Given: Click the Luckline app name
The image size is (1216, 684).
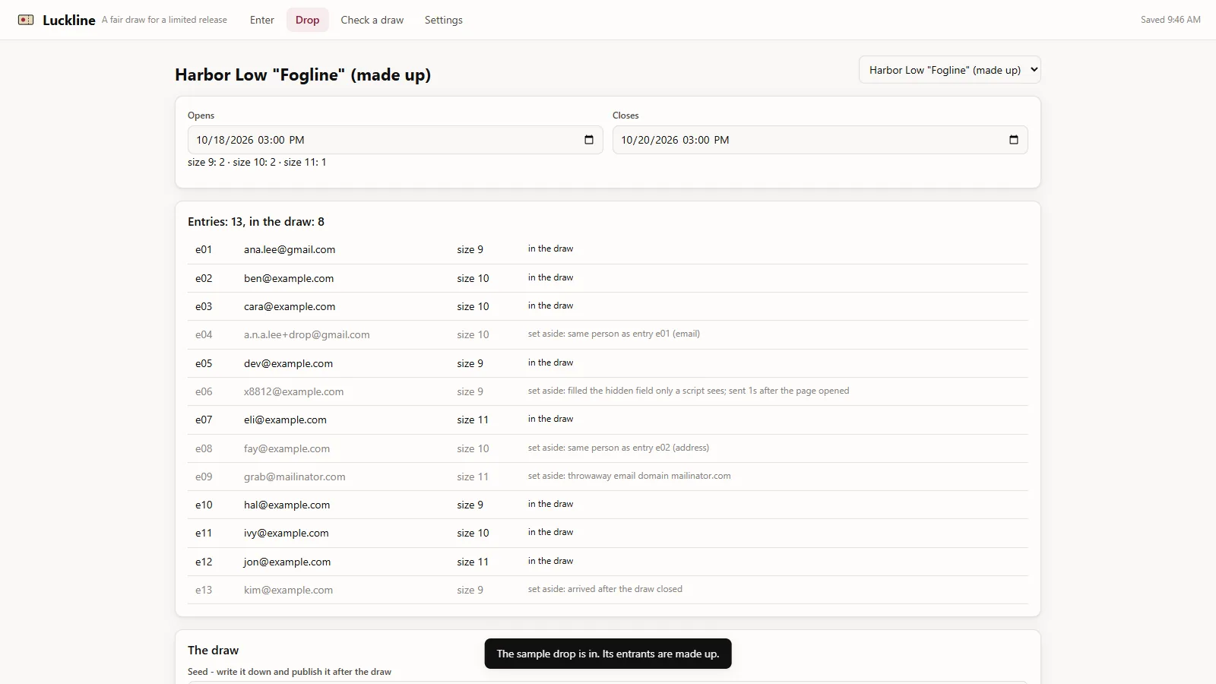Looking at the screenshot, I should coord(69,21).
